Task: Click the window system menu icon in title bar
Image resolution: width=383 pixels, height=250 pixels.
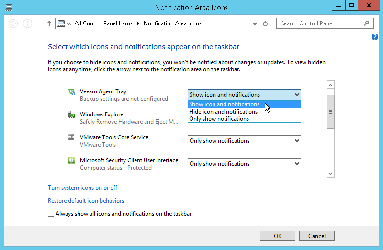Action: [9, 8]
